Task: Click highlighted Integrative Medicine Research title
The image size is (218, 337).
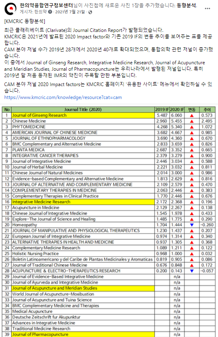Action: coord(41,202)
